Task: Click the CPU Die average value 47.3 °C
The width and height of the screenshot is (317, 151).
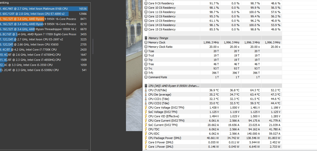Action: point(275,95)
